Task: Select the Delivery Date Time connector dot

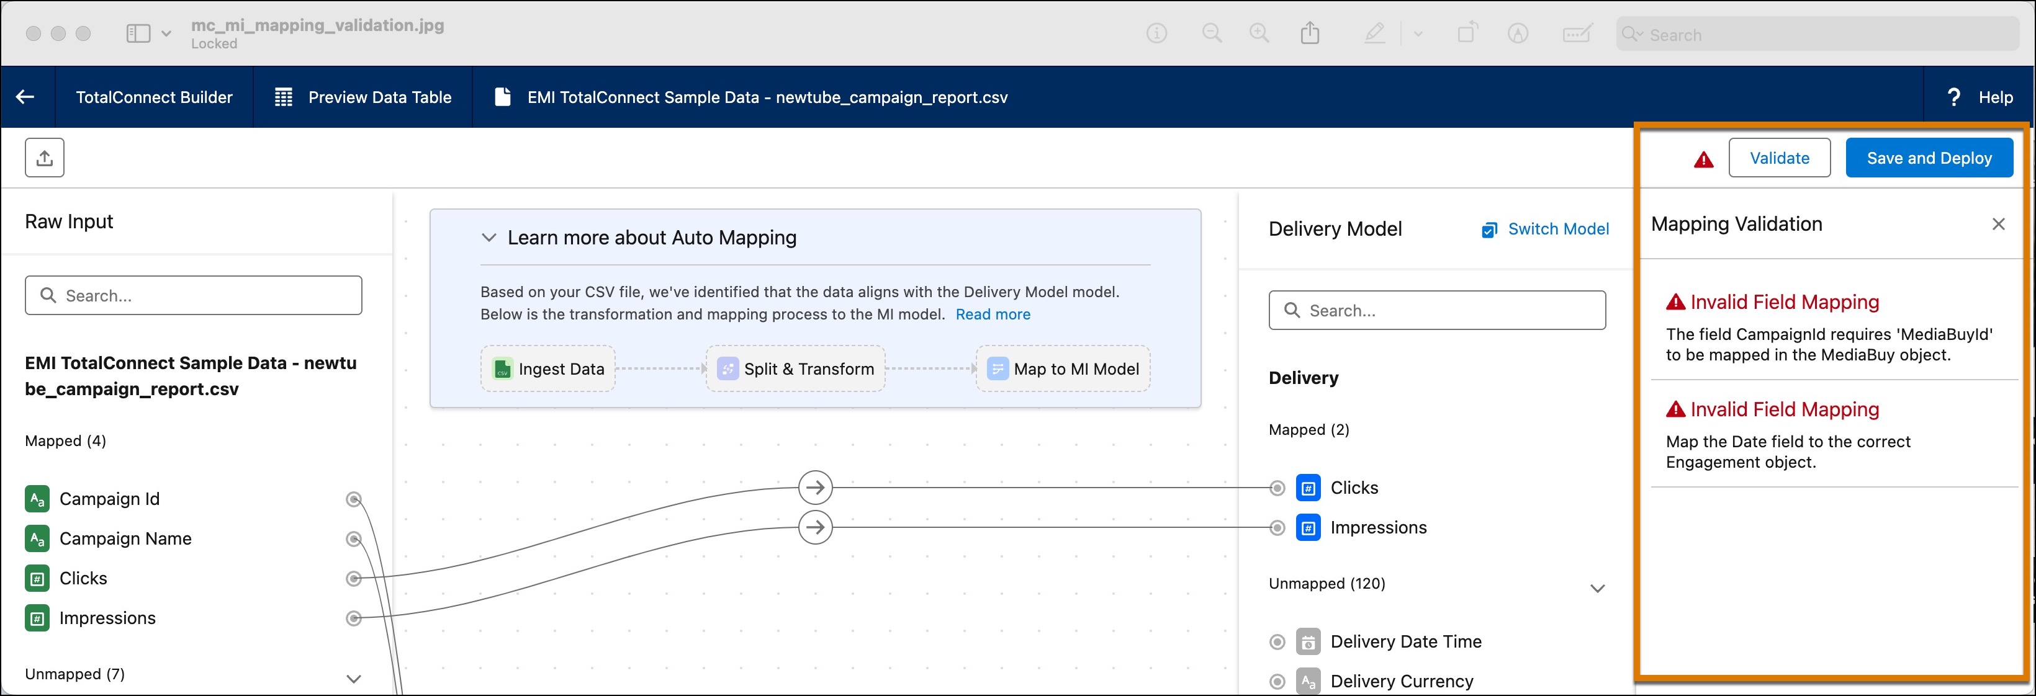Action: (1277, 641)
